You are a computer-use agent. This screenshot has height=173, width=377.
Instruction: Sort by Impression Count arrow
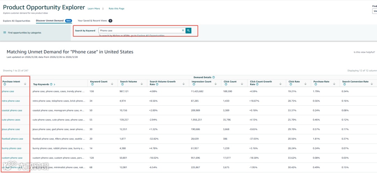(x=218, y=84)
